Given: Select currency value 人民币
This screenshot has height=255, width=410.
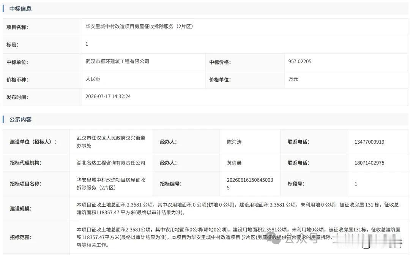Looking at the screenshot, I should pos(93,79).
